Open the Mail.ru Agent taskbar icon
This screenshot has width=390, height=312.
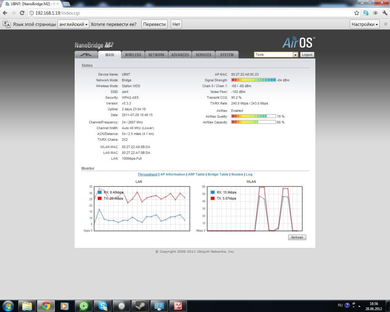click(83, 306)
